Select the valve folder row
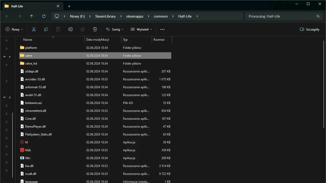Image resolution: width=326 pixels, height=183 pixels. (x=95, y=56)
